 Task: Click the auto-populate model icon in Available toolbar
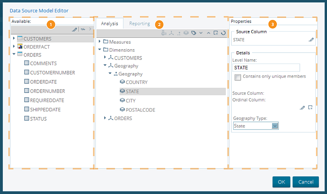pyautogui.click(x=83, y=30)
